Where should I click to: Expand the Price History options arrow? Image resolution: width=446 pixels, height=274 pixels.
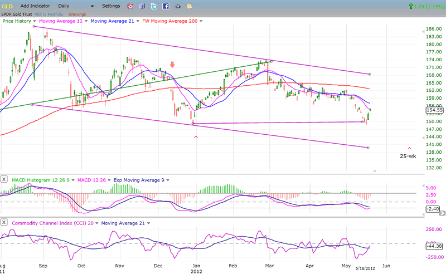point(33,21)
